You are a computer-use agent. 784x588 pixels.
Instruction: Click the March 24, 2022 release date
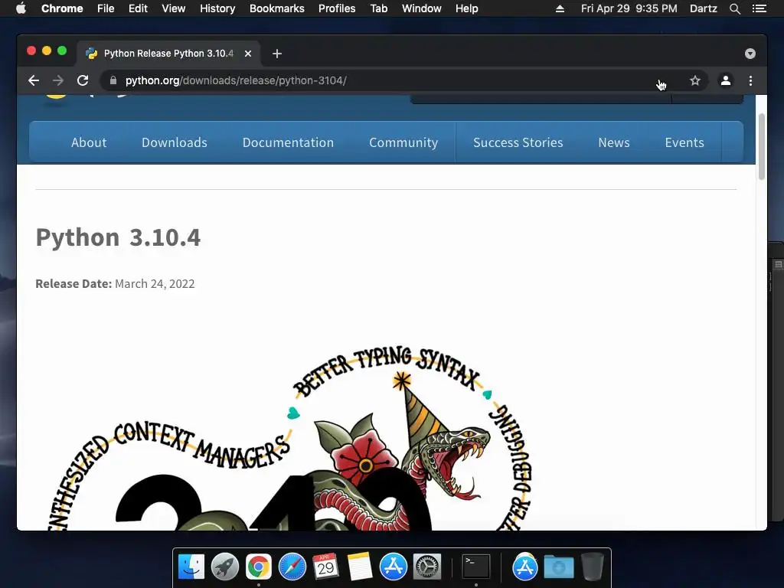pyautogui.click(x=155, y=283)
